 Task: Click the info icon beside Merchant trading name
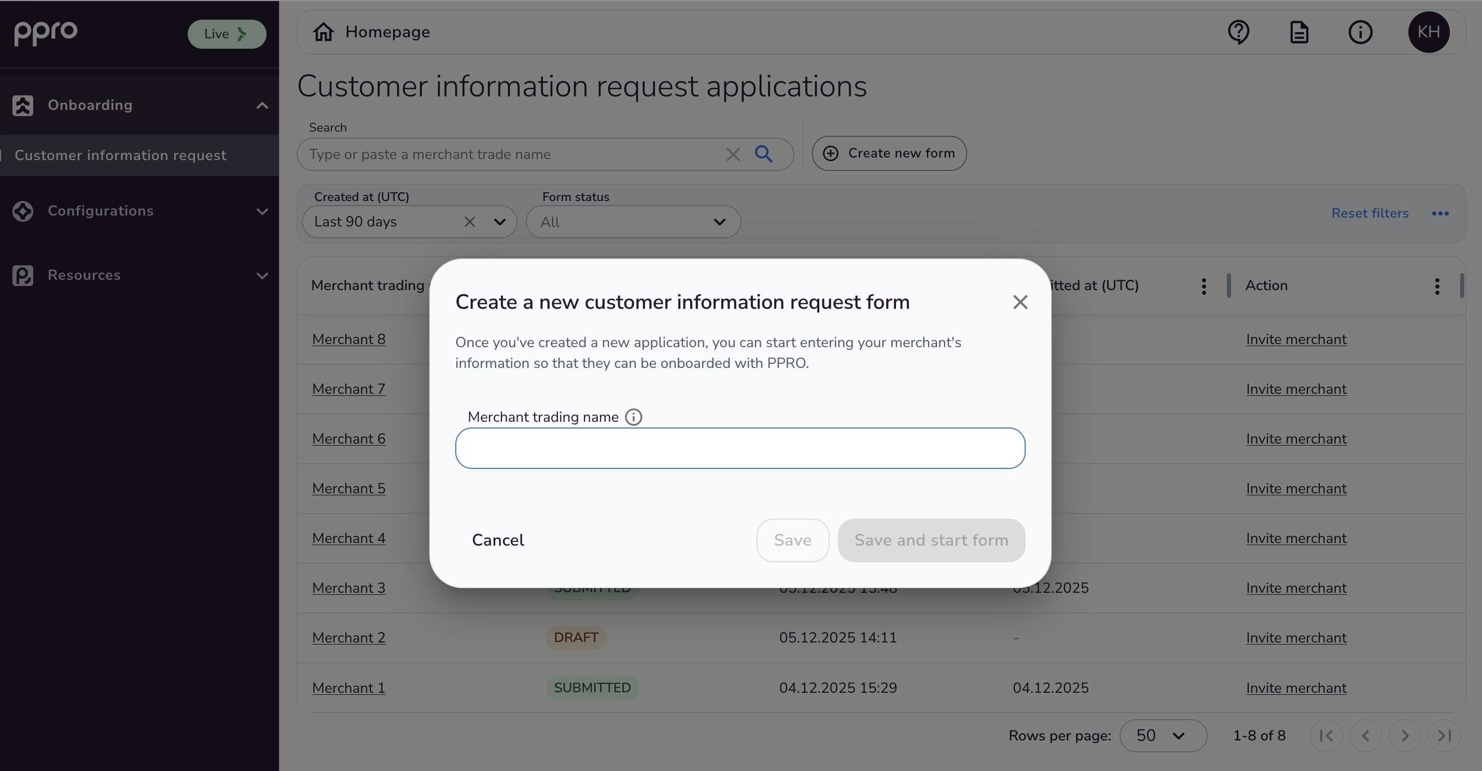[x=634, y=417]
